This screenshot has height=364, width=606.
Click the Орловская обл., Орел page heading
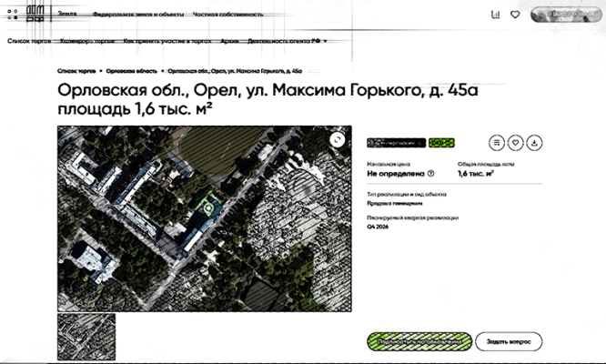(x=268, y=100)
